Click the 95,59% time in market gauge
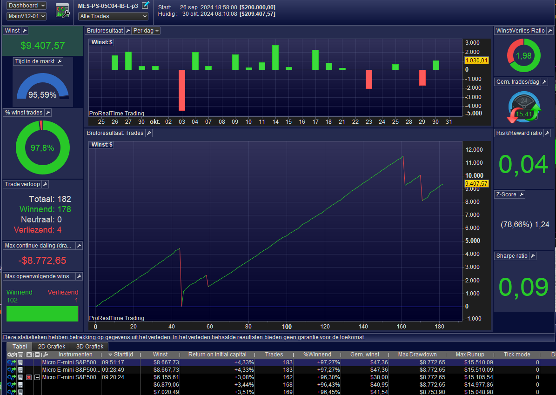Viewport: 556px width, 395px height. coord(42,86)
